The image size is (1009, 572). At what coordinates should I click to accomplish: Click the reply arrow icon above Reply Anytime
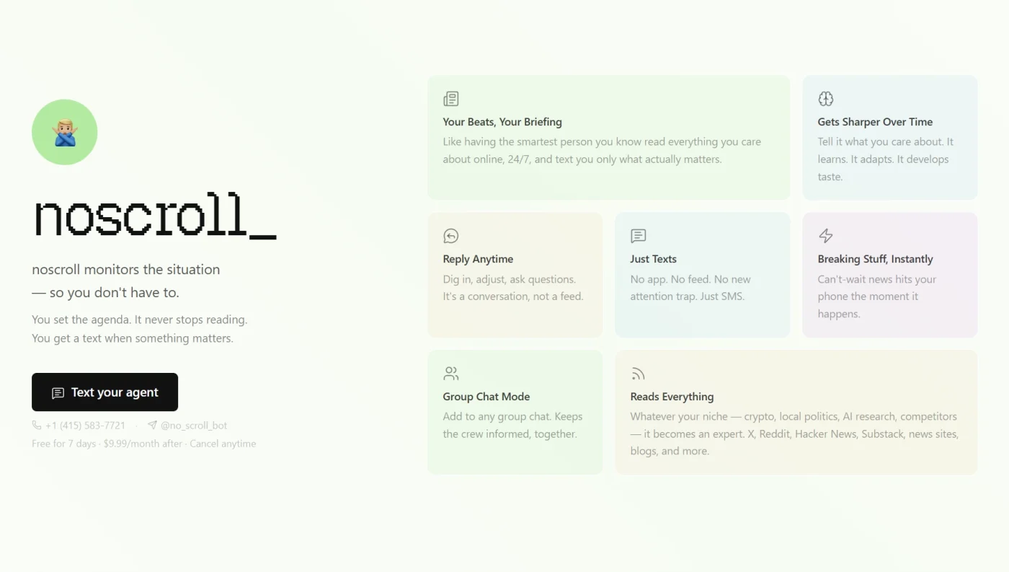pyautogui.click(x=451, y=236)
